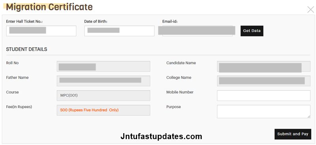Focus the Mobile Number input box
The width and height of the screenshot is (316, 145).
(263, 95)
